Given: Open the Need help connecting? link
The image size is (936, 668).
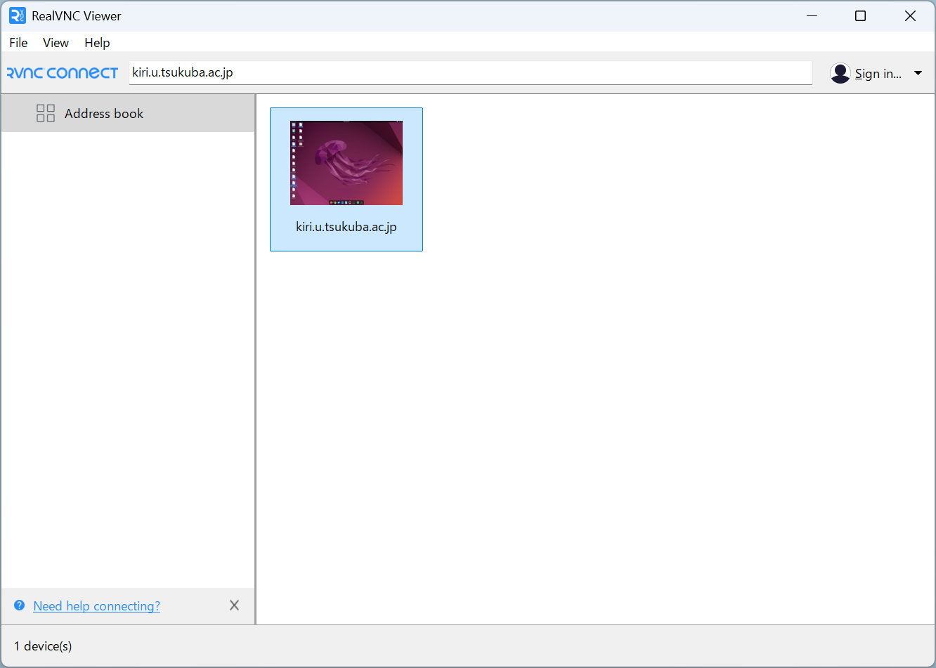Looking at the screenshot, I should click(97, 606).
